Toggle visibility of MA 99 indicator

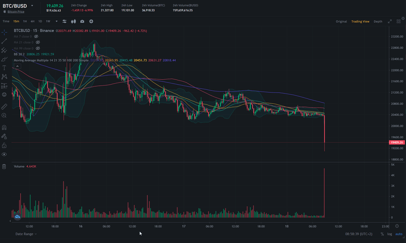coord(38,48)
